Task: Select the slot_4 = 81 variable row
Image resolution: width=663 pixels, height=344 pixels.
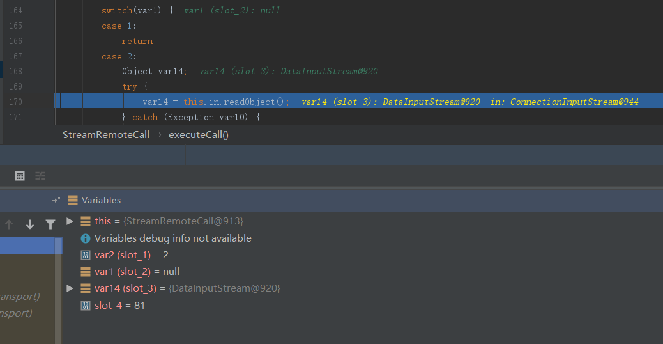Action: [x=119, y=306]
